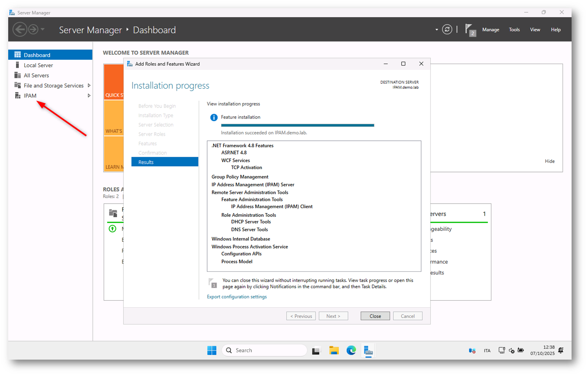Click the Server Manager taskbar icon
The width and height of the screenshot is (588, 376).
pyautogui.click(x=368, y=351)
